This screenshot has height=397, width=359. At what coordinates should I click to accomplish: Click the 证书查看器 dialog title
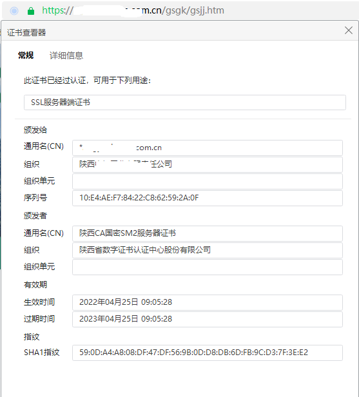pos(26,33)
